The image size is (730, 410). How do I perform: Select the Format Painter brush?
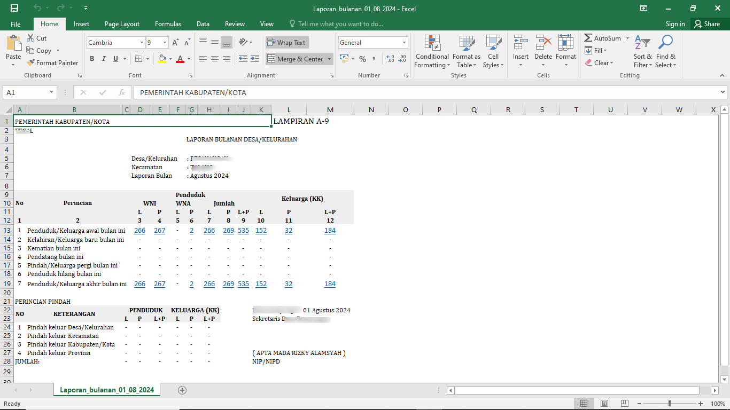[52, 63]
